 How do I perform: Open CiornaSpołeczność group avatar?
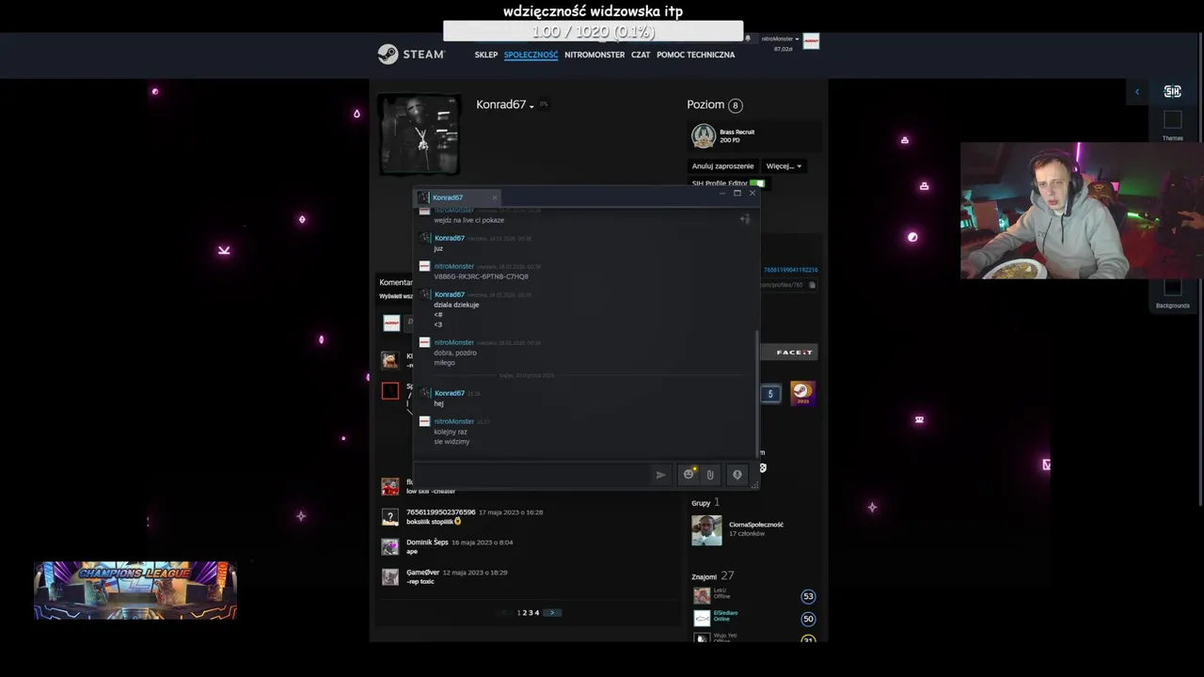click(706, 530)
